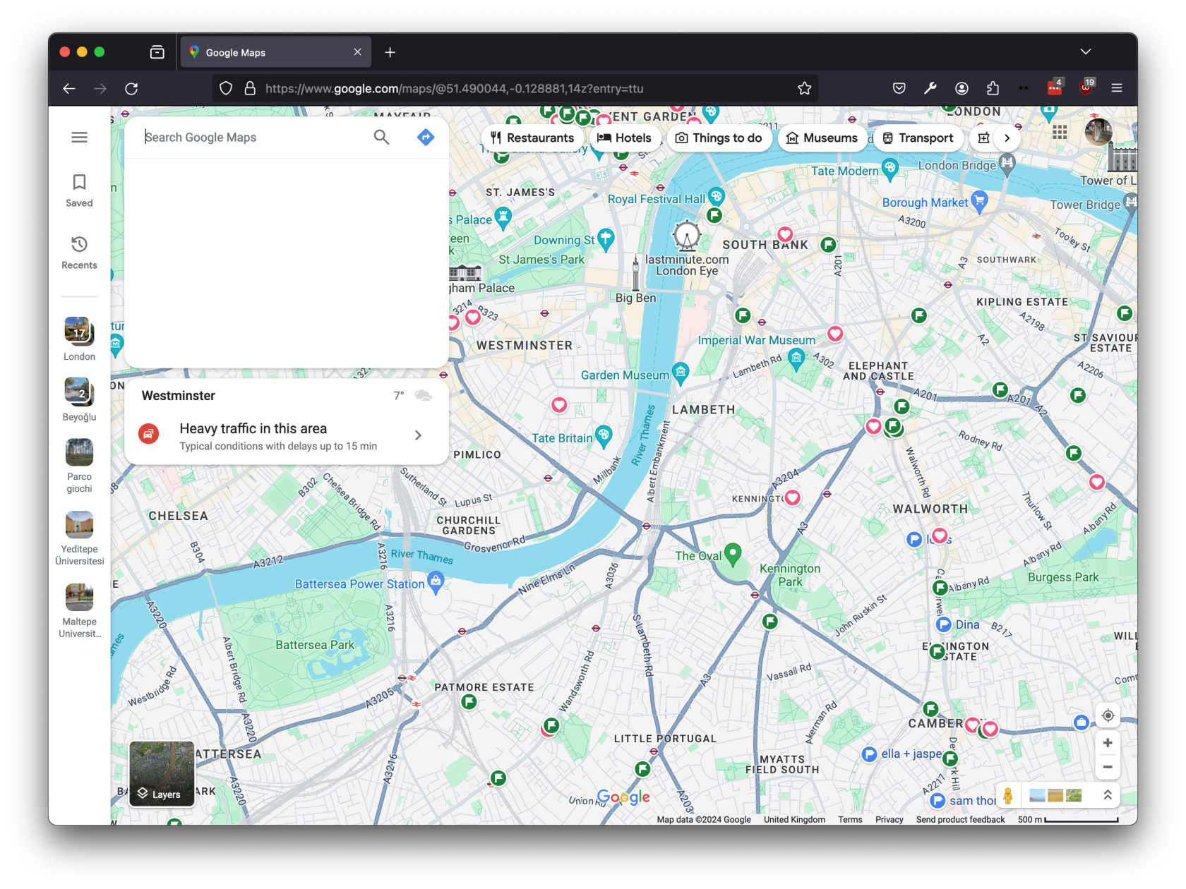Image resolution: width=1186 pixels, height=889 pixels.
Task: Select Big Ben landmark icon
Action: tap(635, 273)
